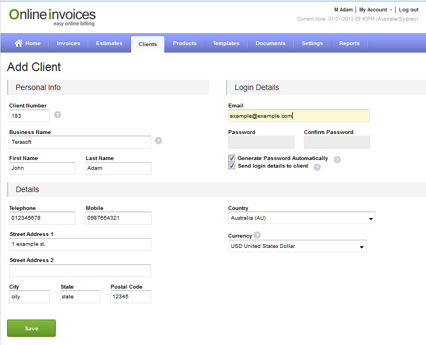The image size is (426, 345).
Task: Click the help icon next to Business Name
Action: pyautogui.click(x=158, y=140)
